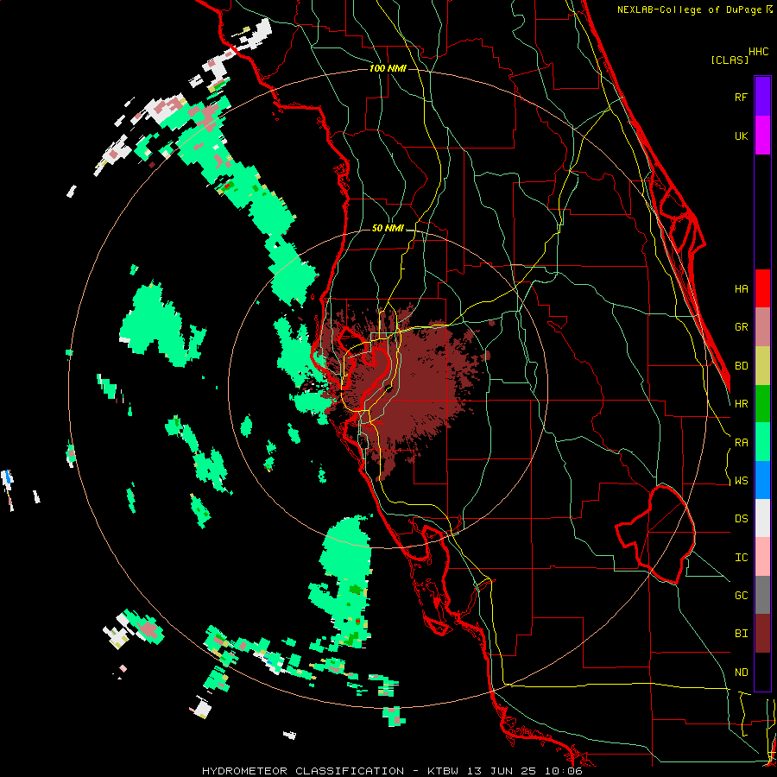
Task: Click the GC legend label
Action: coord(742,596)
